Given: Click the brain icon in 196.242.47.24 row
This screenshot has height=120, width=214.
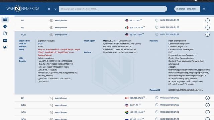Looking at the screenshot, I should coord(51,98).
